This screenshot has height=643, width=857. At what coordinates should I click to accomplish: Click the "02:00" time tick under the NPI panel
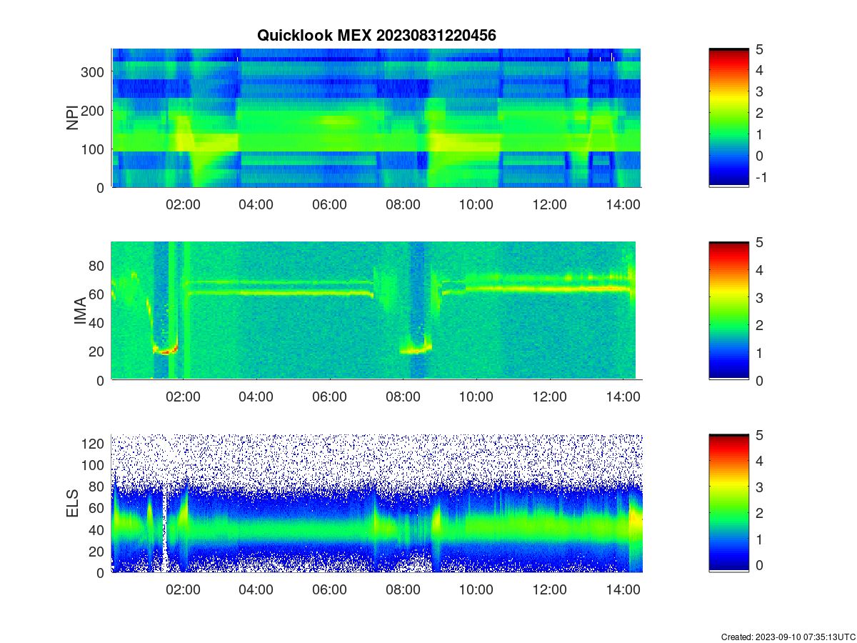click(184, 204)
